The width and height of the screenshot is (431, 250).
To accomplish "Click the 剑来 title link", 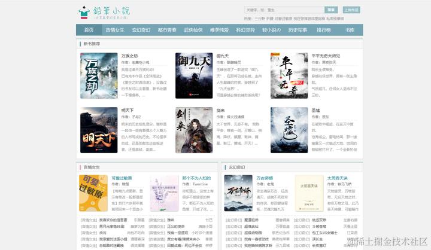I will click(221, 110).
